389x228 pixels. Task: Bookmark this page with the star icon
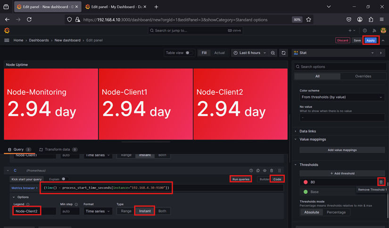click(308, 20)
